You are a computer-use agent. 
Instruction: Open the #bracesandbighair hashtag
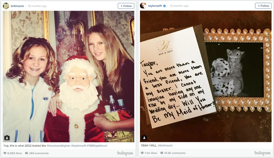59,146
